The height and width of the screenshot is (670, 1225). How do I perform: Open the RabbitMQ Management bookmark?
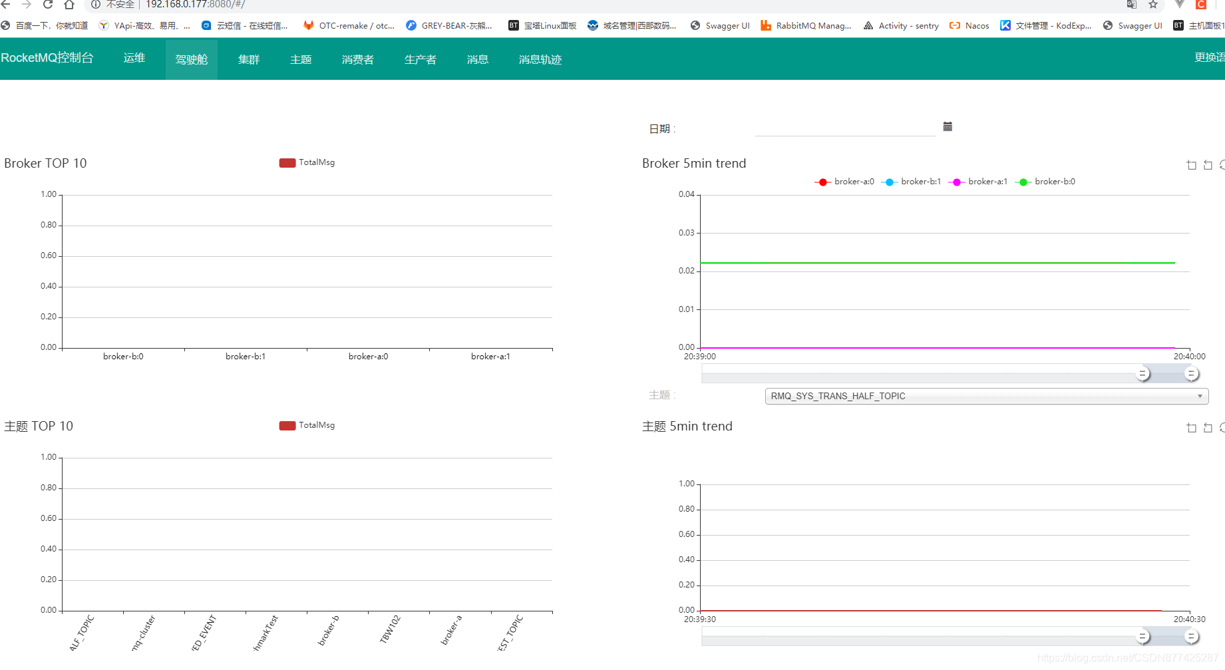806,26
